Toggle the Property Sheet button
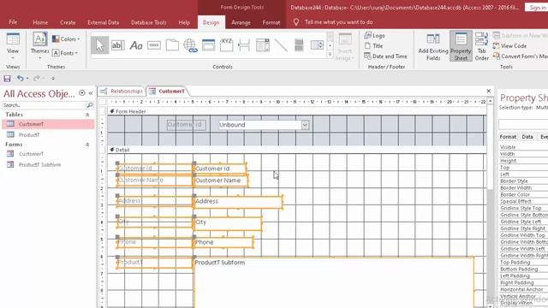Image resolution: width=548 pixels, height=308 pixels. (x=461, y=46)
